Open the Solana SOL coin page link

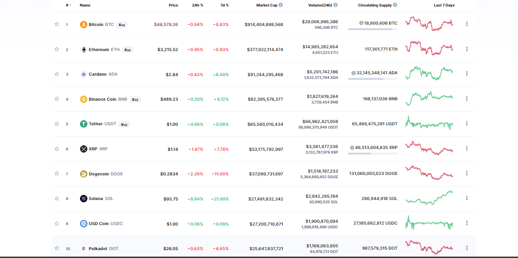101,199
